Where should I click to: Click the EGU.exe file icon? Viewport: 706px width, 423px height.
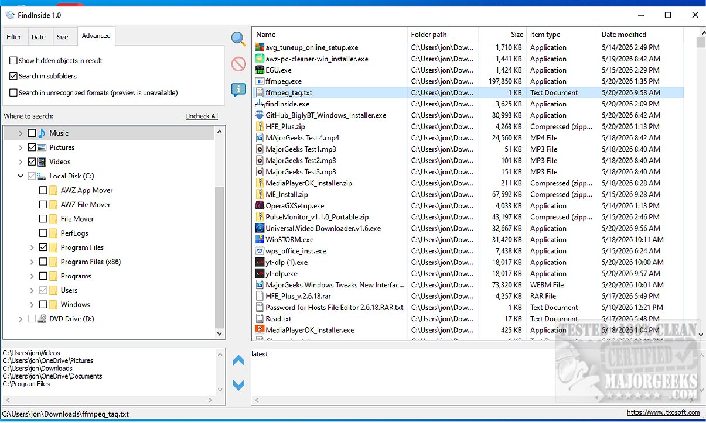pyautogui.click(x=260, y=70)
